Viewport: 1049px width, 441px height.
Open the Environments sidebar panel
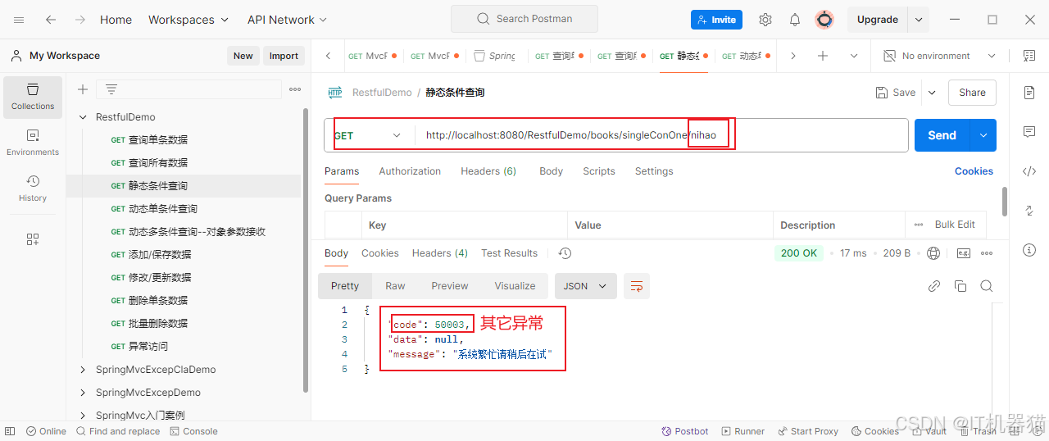coord(33,143)
